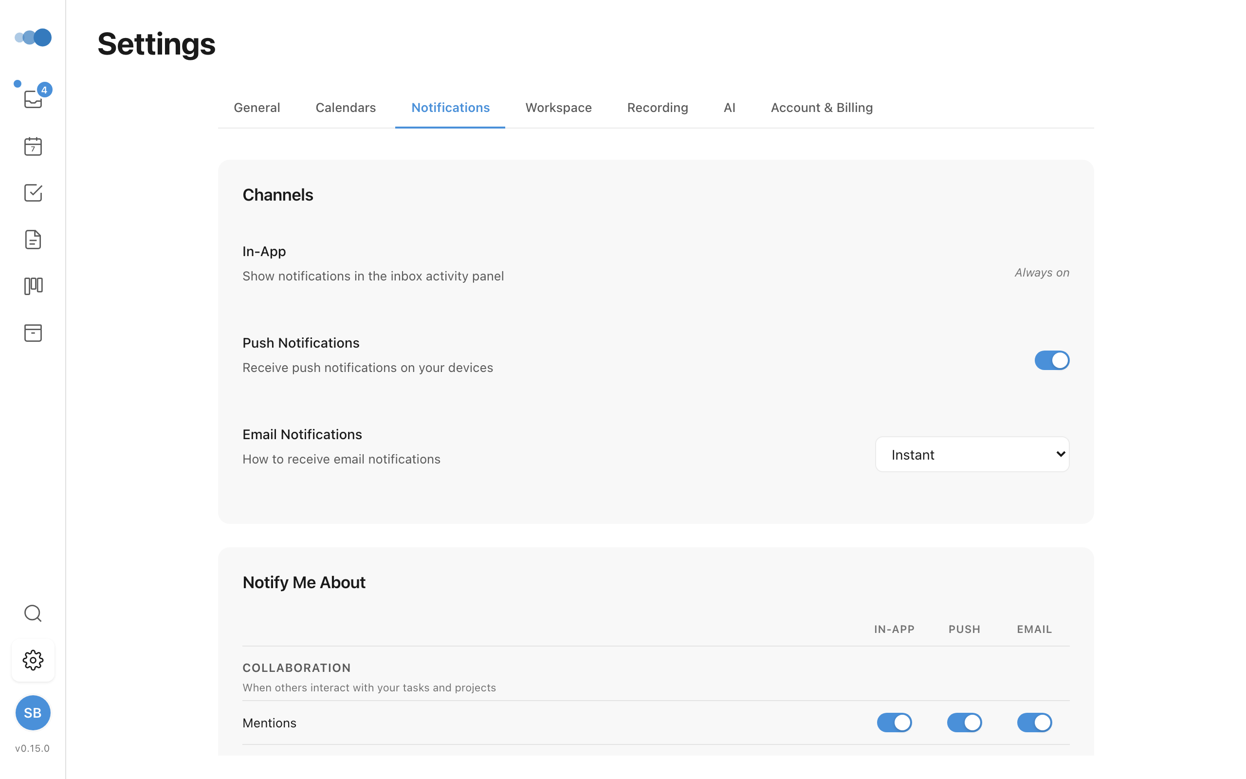Open Search from the sidebar

(x=33, y=613)
